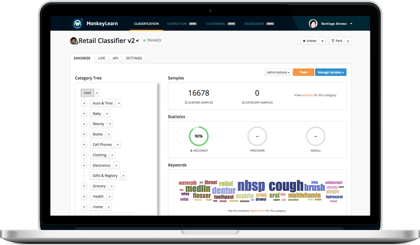Open the Books category dropdown arrow
Screen dimensions: 420x245
pos(109,134)
